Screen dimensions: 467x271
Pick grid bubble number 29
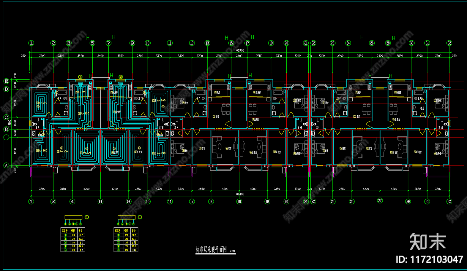(x=408, y=202)
